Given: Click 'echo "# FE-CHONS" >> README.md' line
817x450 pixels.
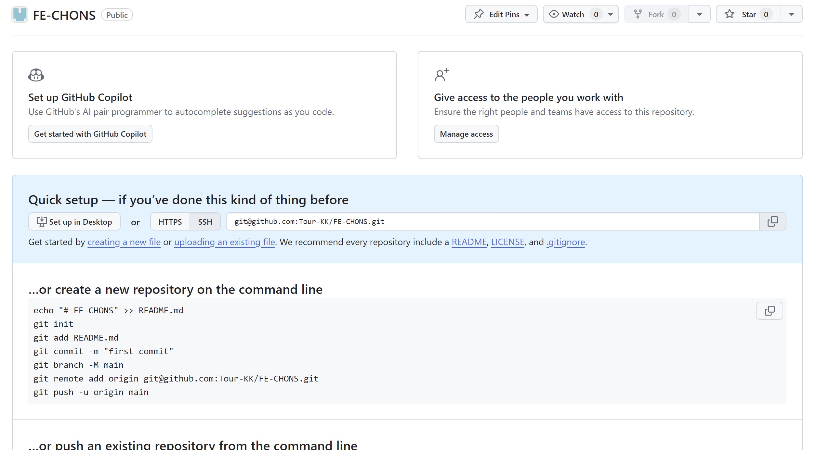Looking at the screenshot, I should 109,310.
